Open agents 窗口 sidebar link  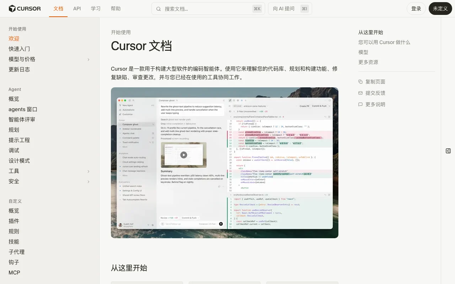(x=23, y=109)
